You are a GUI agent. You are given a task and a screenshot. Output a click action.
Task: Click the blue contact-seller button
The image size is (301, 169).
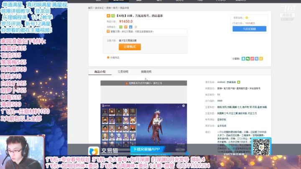[249, 29]
